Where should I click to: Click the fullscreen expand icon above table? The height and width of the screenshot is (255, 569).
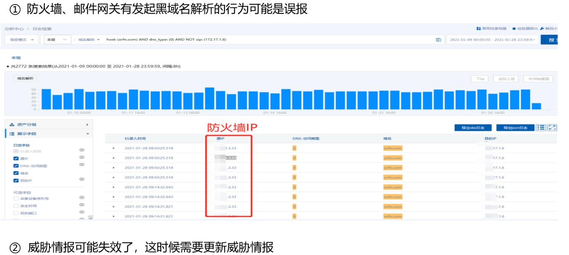552,128
